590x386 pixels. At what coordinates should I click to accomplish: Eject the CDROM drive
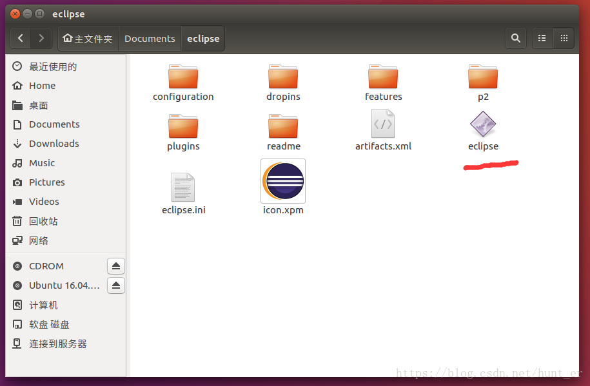pyautogui.click(x=116, y=266)
